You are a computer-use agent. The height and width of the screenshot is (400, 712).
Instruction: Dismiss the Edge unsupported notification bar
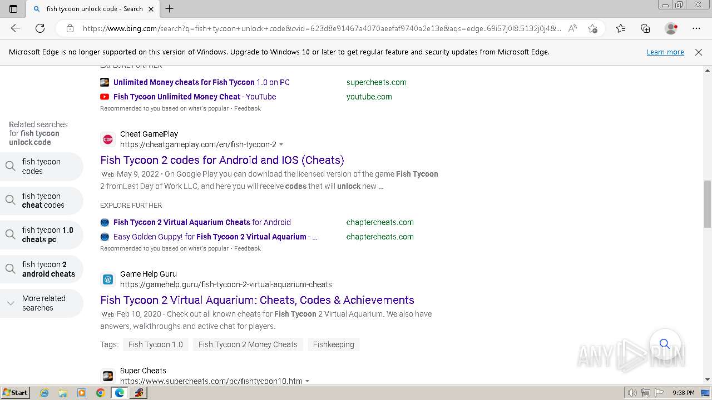click(699, 52)
